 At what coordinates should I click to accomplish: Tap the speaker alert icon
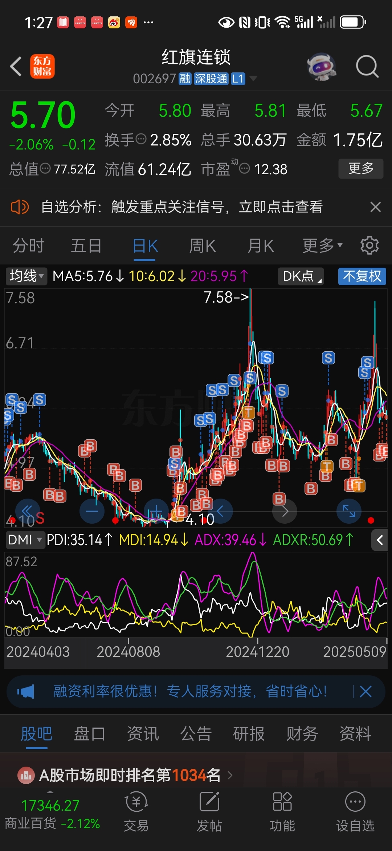click(x=20, y=207)
